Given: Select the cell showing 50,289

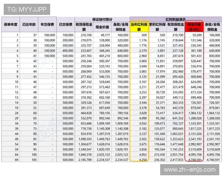Looking at the screenshot, I should tap(194, 35).
